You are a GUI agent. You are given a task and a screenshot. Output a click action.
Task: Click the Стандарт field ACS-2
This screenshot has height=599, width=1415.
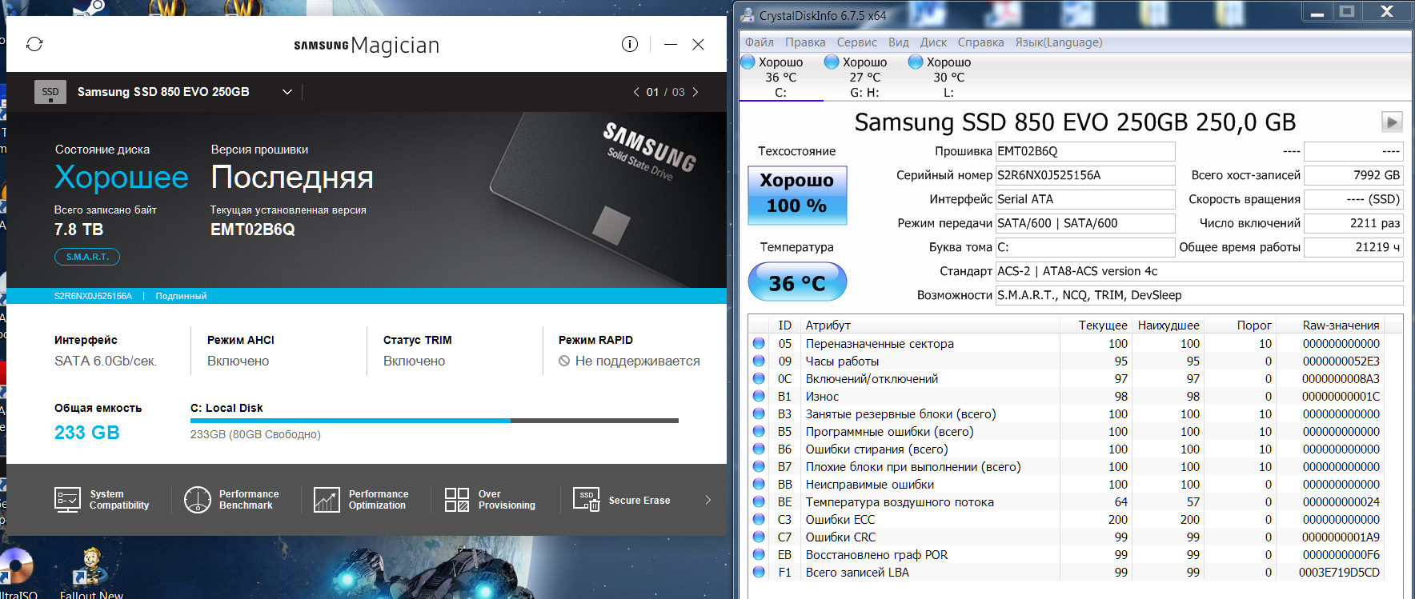1199,271
